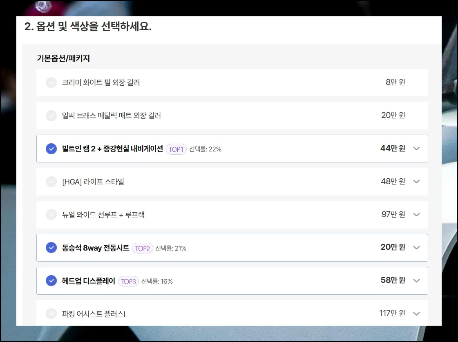Show 헤드업 디스플레이 details via chevron
This screenshot has width=458, height=342.
tap(416, 281)
